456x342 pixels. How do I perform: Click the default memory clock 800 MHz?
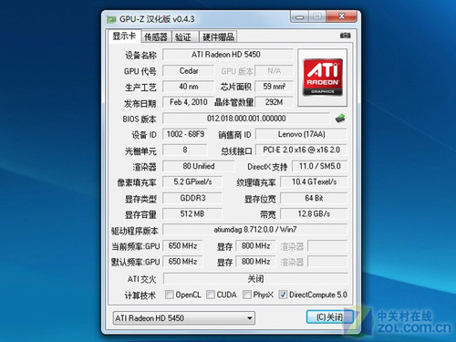point(255,262)
